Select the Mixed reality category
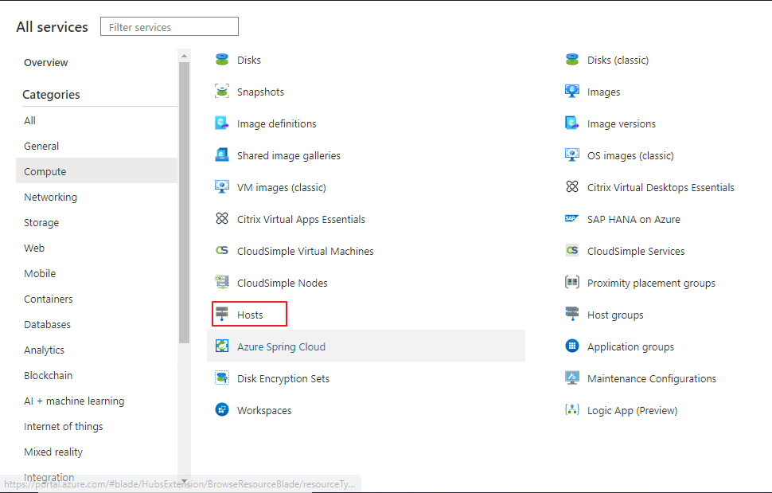This screenshot has height=493, width=772. [96, 452]
